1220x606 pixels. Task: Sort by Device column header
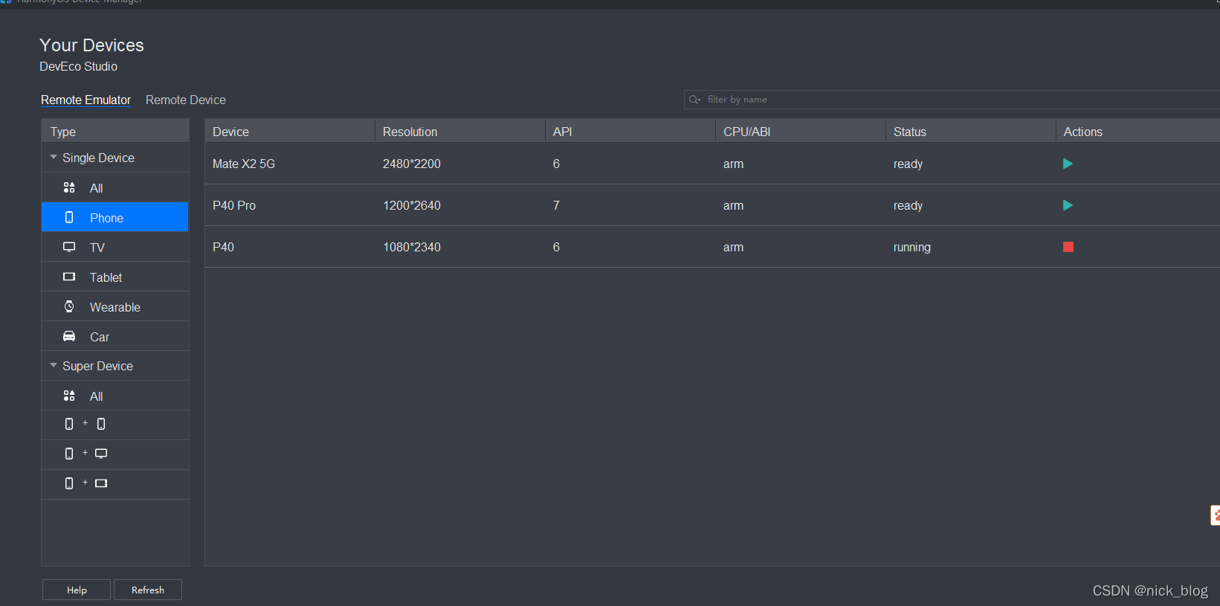(x=290, y=132)
